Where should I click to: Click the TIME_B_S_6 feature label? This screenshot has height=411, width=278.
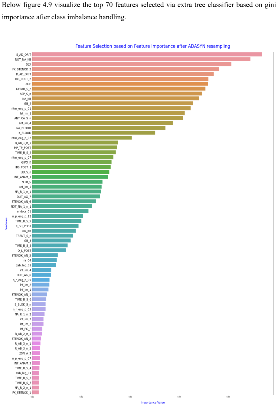click(x=23, y=299)
